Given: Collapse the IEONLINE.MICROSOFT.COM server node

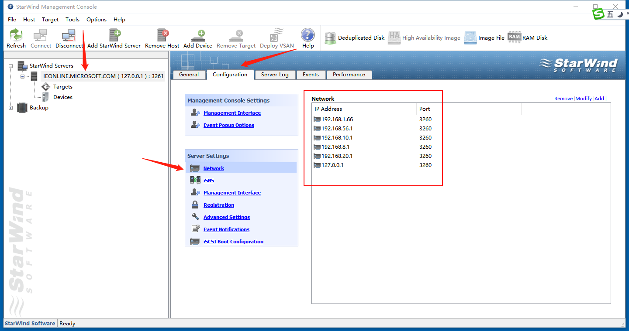Looking at the screenshot, I should pyautogui.click(x=22, y=76).
